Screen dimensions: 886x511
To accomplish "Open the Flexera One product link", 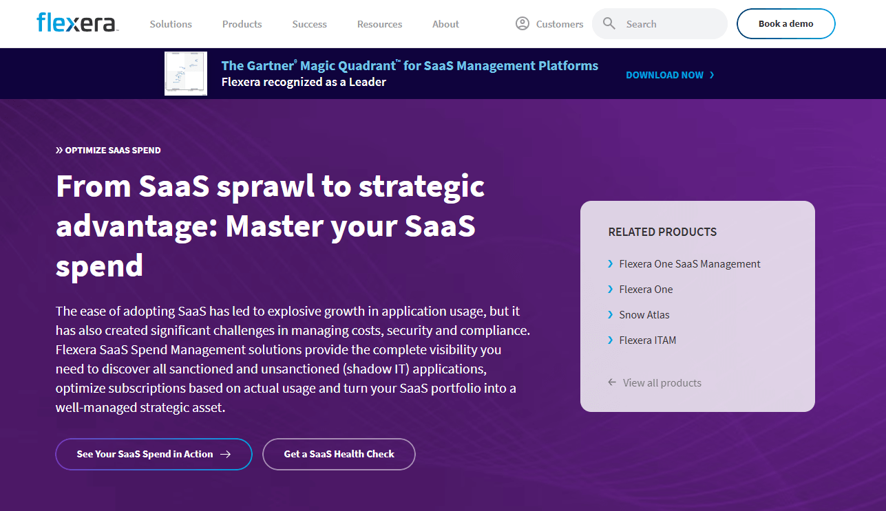I will pos(646,290).
